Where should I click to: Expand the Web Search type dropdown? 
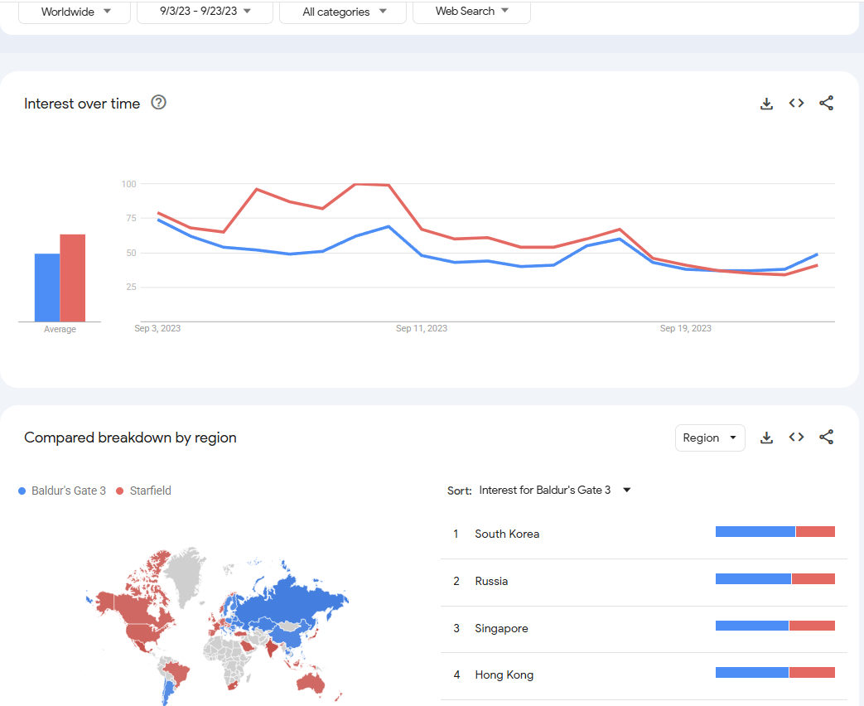pyautogui.click(x=471, y=12)
